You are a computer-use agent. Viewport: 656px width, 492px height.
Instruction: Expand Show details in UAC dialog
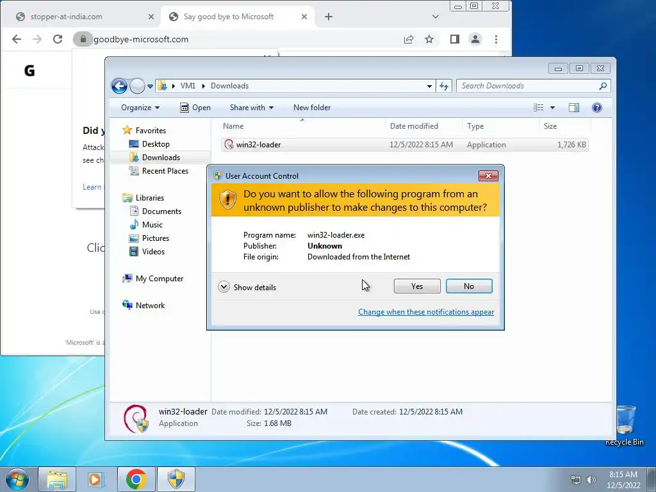[247, 287]
